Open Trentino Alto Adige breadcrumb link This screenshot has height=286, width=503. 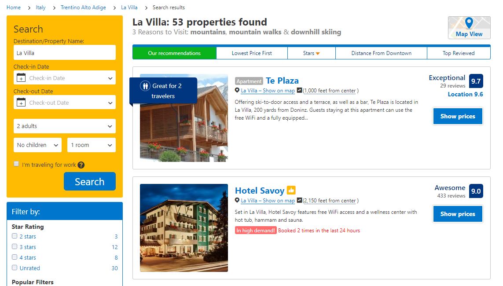coord(84,7)
